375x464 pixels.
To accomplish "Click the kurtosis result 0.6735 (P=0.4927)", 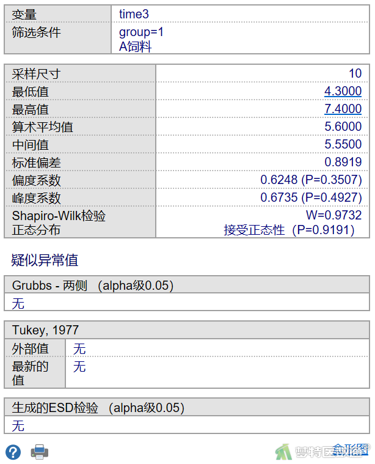I will (x=311, y=198).
